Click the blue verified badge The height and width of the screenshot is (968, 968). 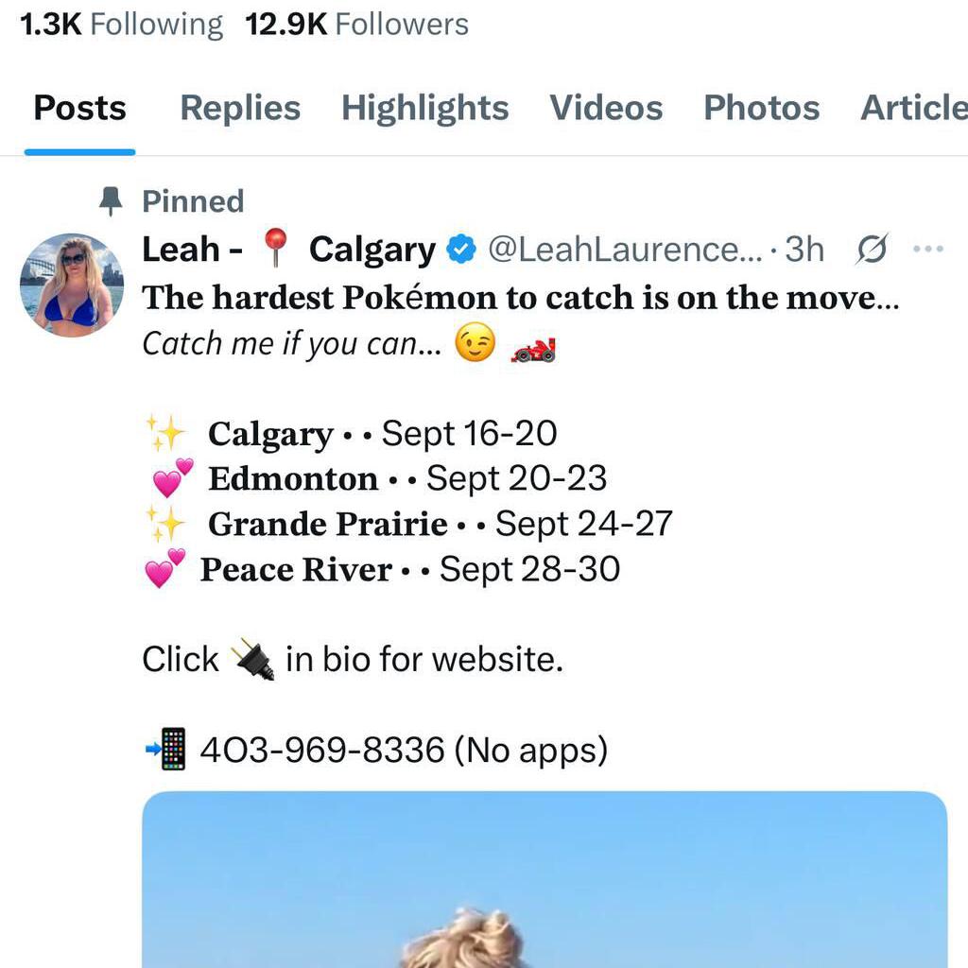point(461,250)
